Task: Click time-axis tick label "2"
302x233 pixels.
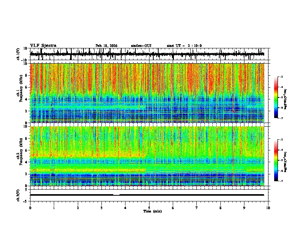Action: pos(78,208)
